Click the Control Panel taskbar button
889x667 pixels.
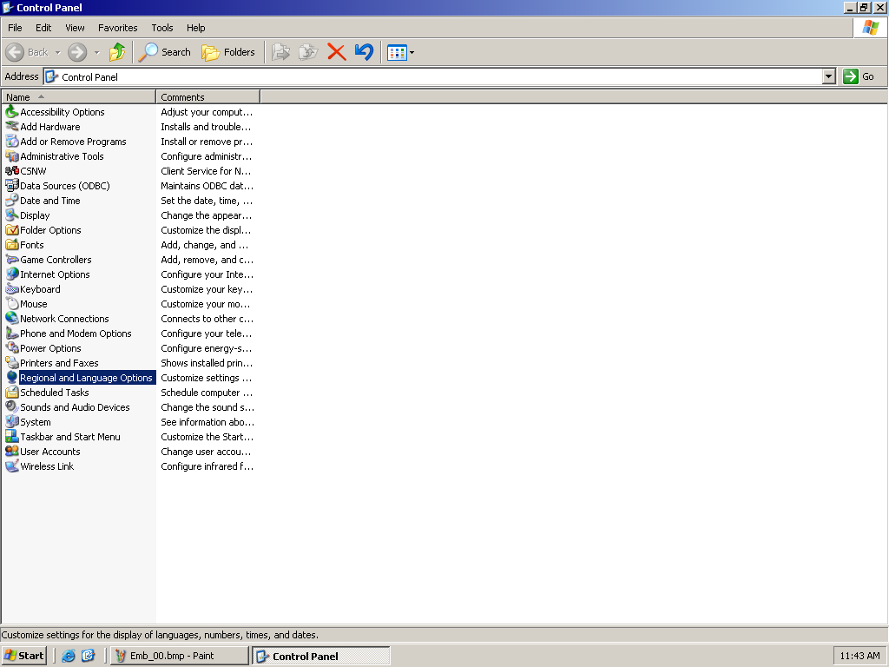tap(321, 656)
